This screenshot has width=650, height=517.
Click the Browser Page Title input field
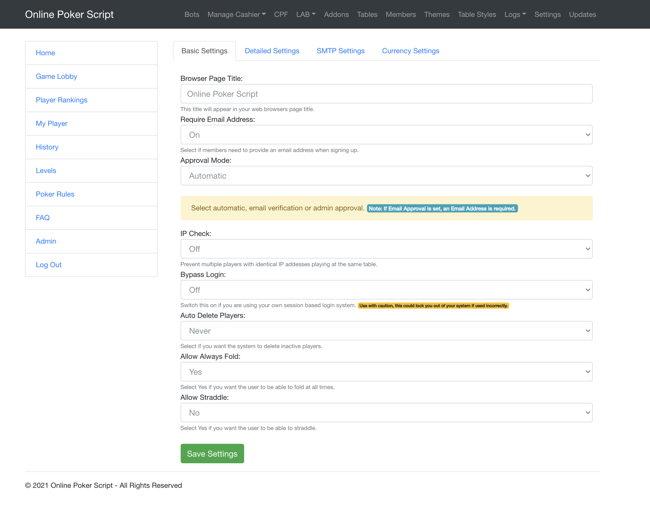(386, 94)
